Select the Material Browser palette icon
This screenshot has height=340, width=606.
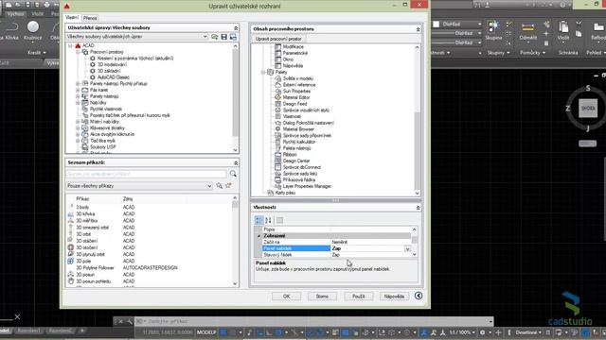click(x=277, y=129)
